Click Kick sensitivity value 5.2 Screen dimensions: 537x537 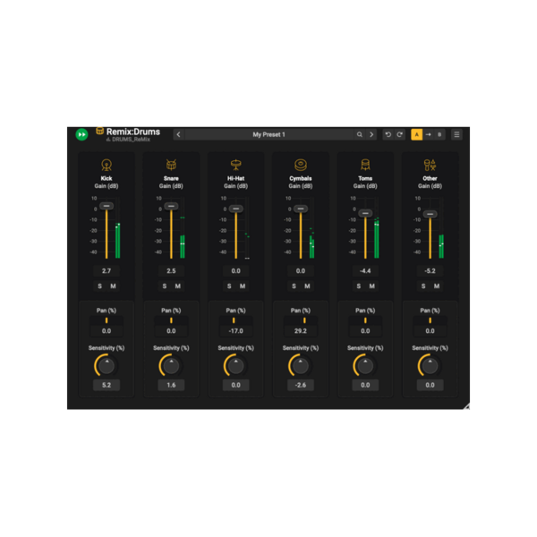[x=107, y=385]
